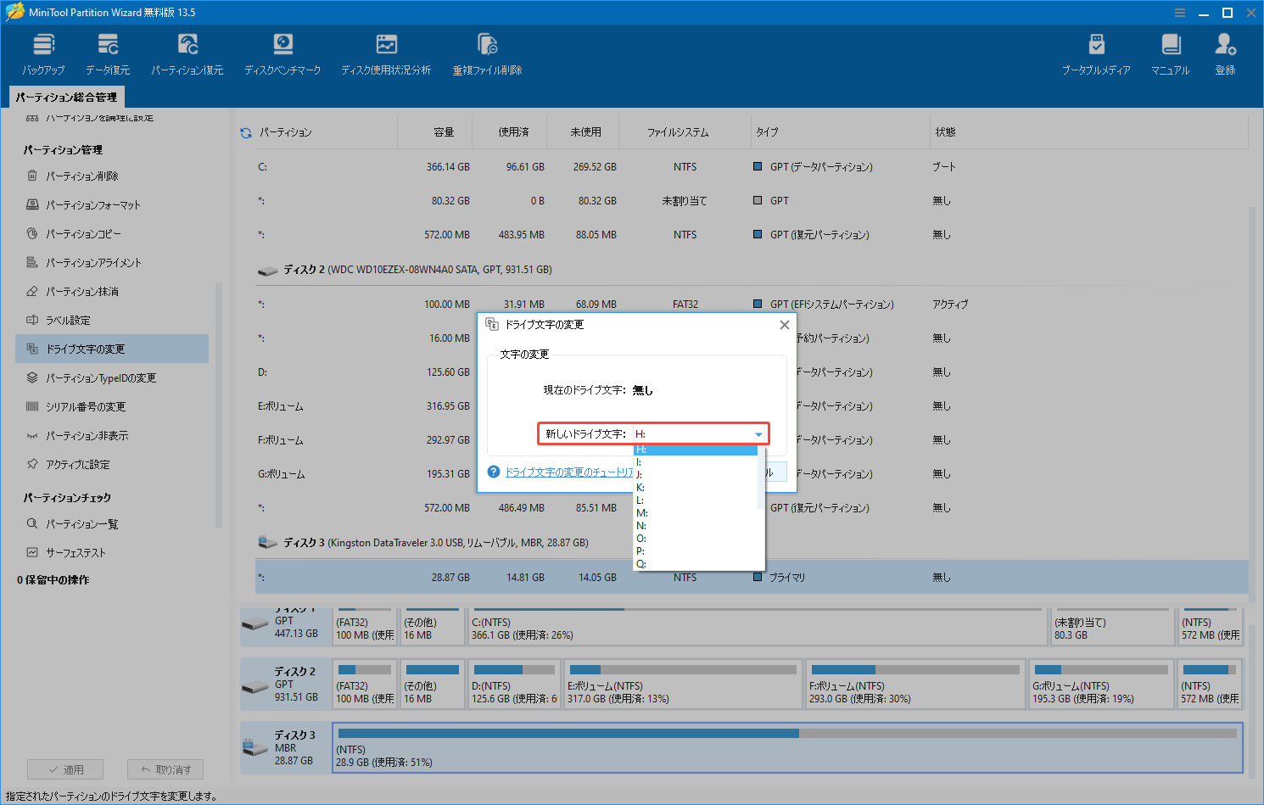Open ディスク使用状況分析 tool
Viewport: 1264px width, 805px height.
(386, 53)
